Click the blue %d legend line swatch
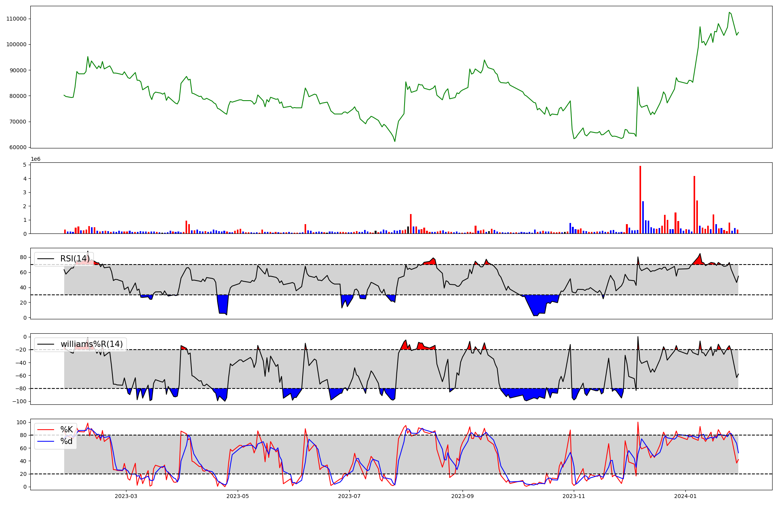 coord(46,441)
